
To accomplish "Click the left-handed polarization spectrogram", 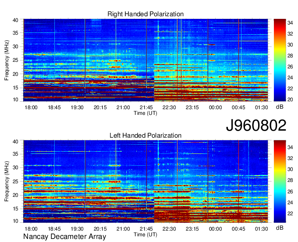I will click(x=145, y=181).
